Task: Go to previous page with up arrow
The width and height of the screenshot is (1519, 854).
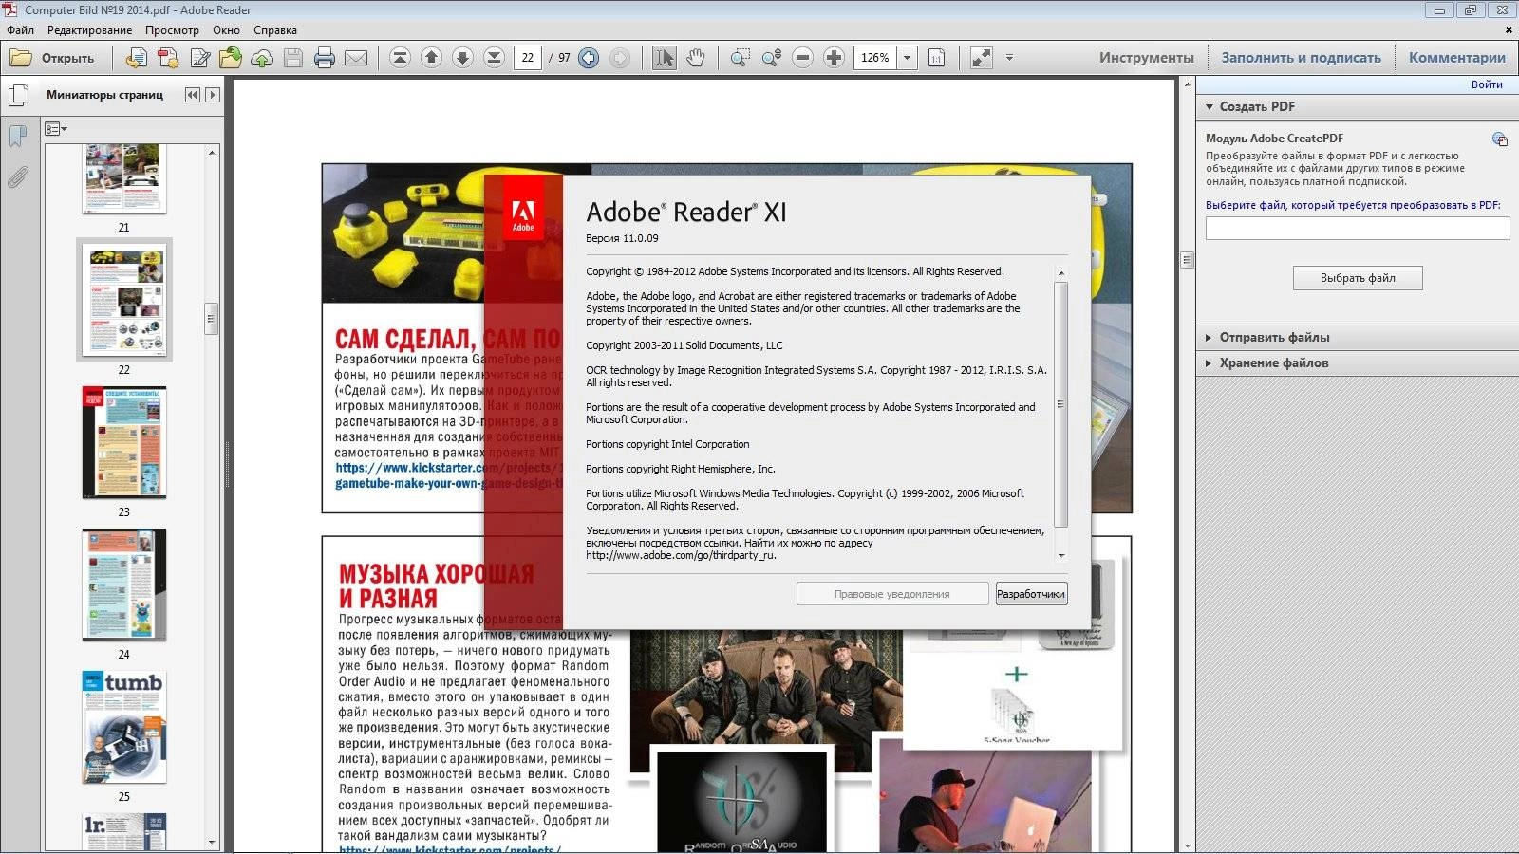Action: (431, 58)
